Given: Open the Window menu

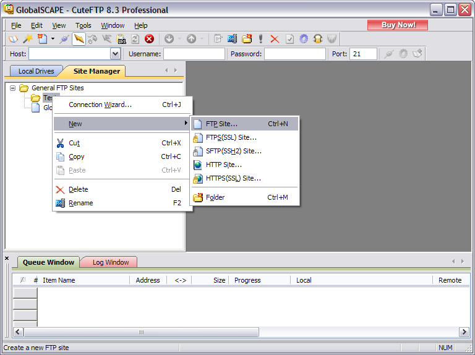Looking at the screenshot, I should point(113,25).
